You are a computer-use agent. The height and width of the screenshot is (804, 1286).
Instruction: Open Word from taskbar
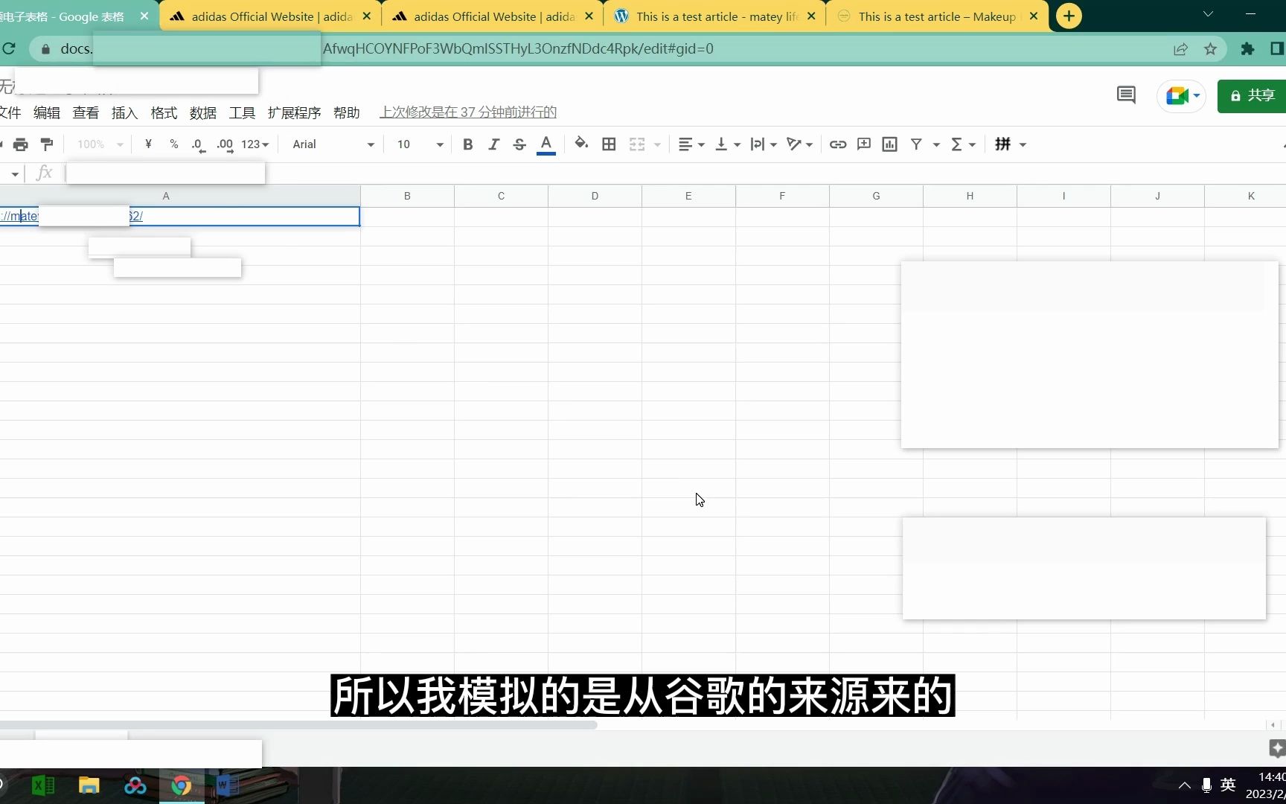tap(227, 785)
